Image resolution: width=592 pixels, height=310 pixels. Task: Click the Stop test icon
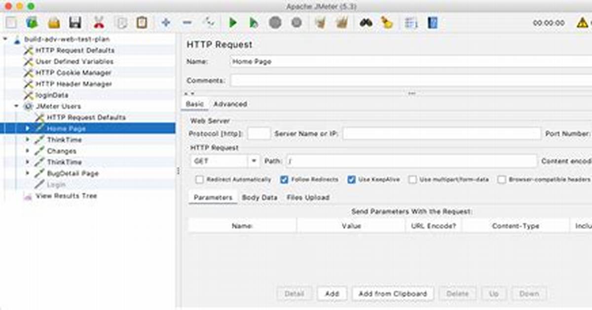point(275,22)
